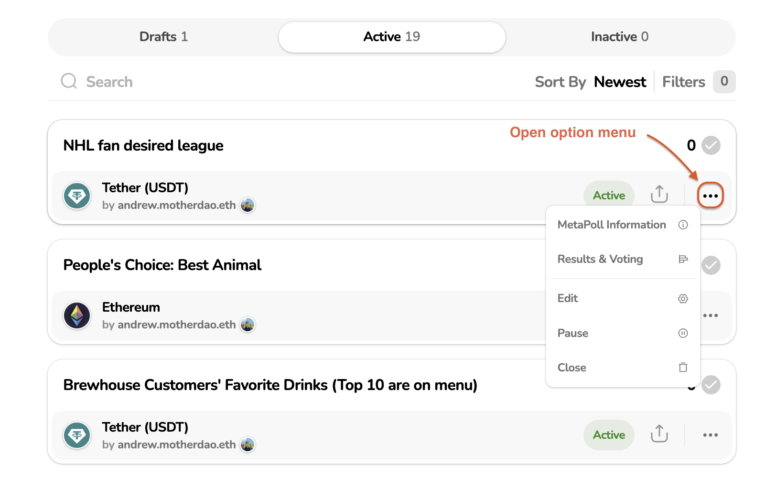Click the Ethereum logo icon
The image size is (776, 478).
click(77, 315)
